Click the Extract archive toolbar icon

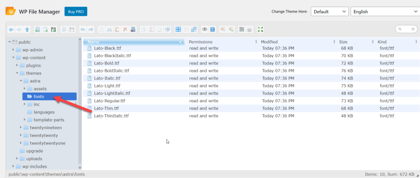coord(223,29)
